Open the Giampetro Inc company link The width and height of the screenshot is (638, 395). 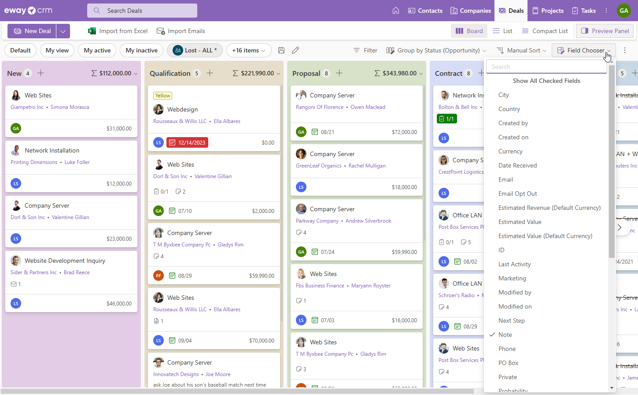[27, 107]
